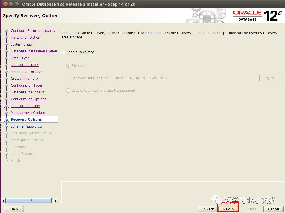The image size is (285, 213).
Task: Open Installation Location step
Action: (x=27, y=72)
